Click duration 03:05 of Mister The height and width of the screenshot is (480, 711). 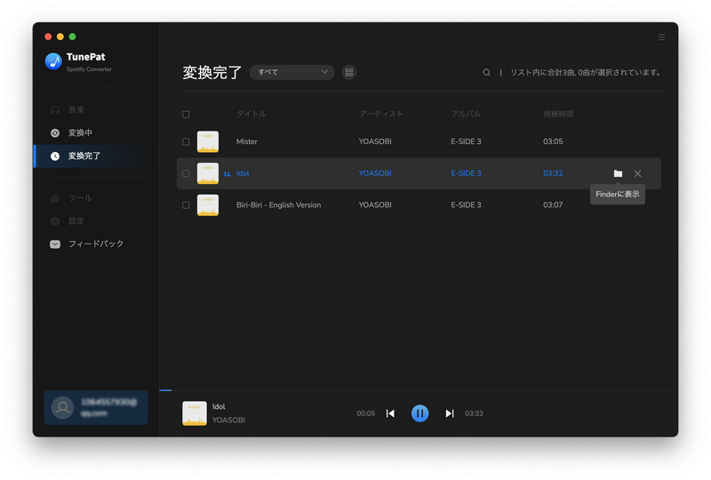coord(553,141)
